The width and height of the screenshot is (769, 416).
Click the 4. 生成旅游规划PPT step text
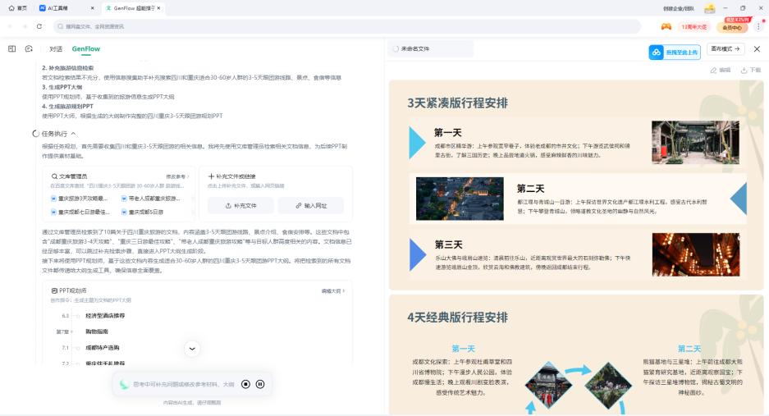click(x=67, y=107)
